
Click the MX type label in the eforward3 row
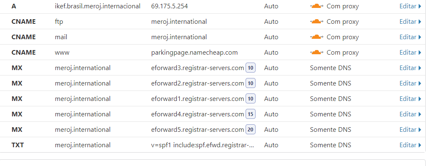point(17,68)
